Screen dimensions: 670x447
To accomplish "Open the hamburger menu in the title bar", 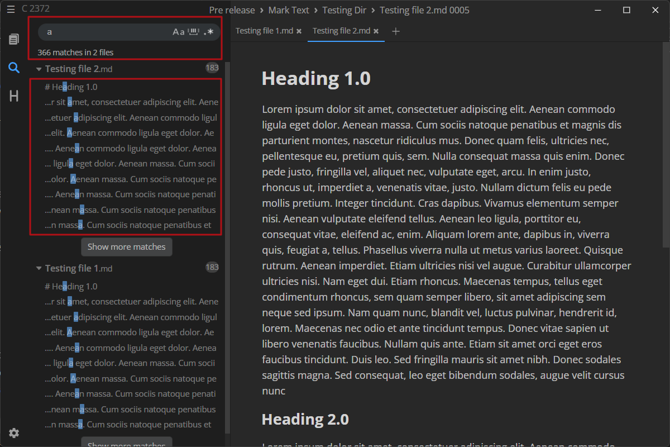I will [10, 9].
